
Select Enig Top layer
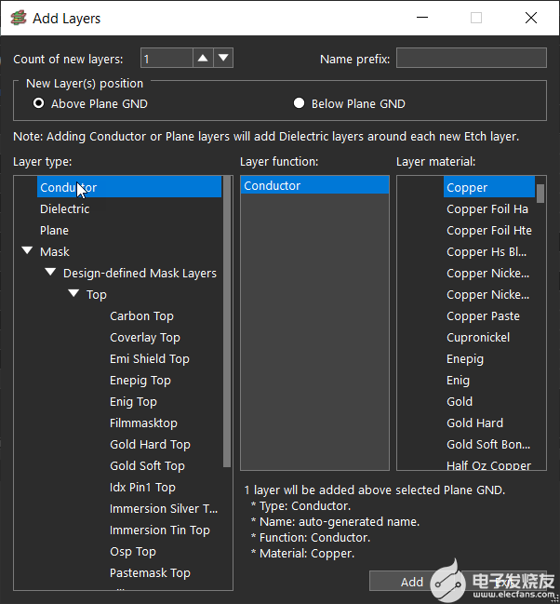133,402
